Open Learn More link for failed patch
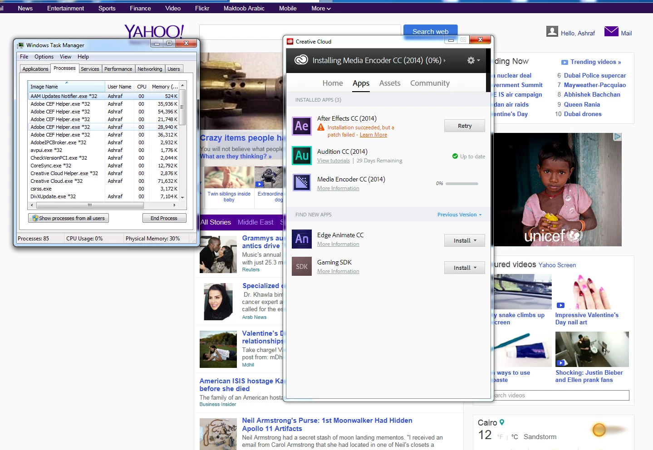 [x=373, y=135]
